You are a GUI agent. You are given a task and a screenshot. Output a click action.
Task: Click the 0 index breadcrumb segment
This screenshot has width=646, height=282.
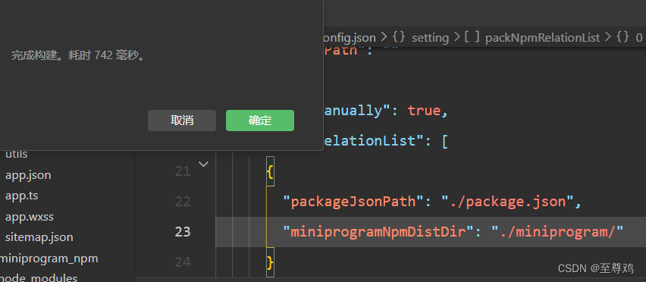click(x=639, y=38)
